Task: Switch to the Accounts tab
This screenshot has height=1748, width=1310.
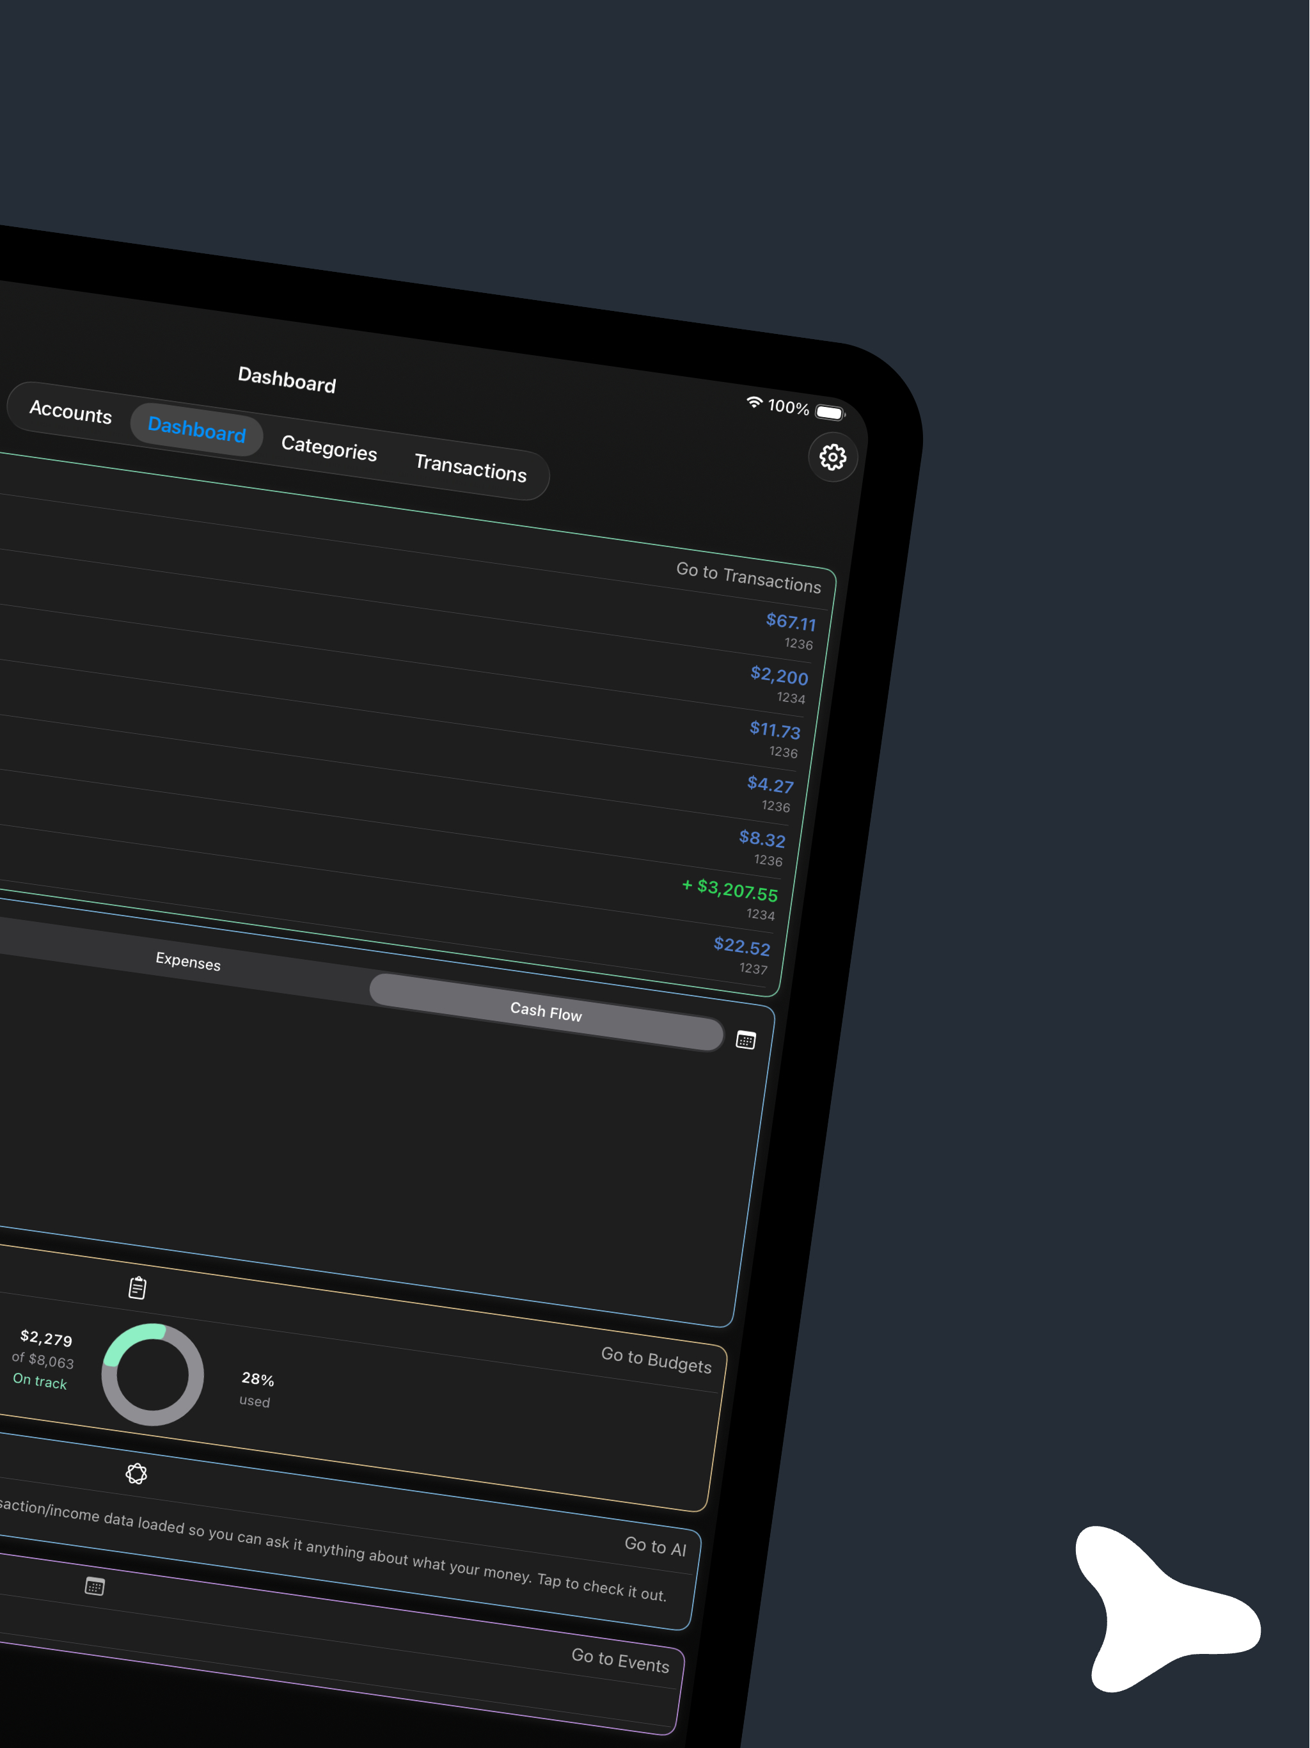Action: coord(70,411)
